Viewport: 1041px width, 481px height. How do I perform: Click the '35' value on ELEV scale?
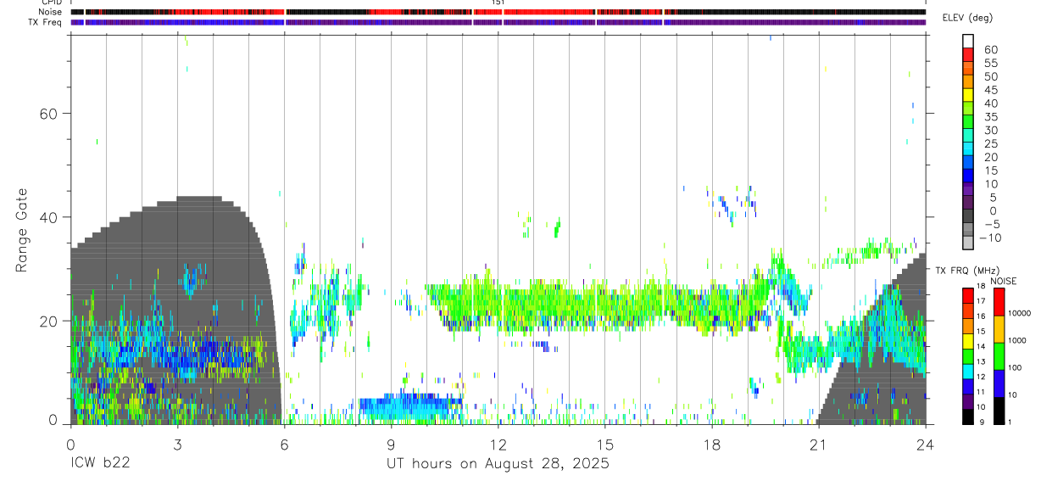(990, 117)
